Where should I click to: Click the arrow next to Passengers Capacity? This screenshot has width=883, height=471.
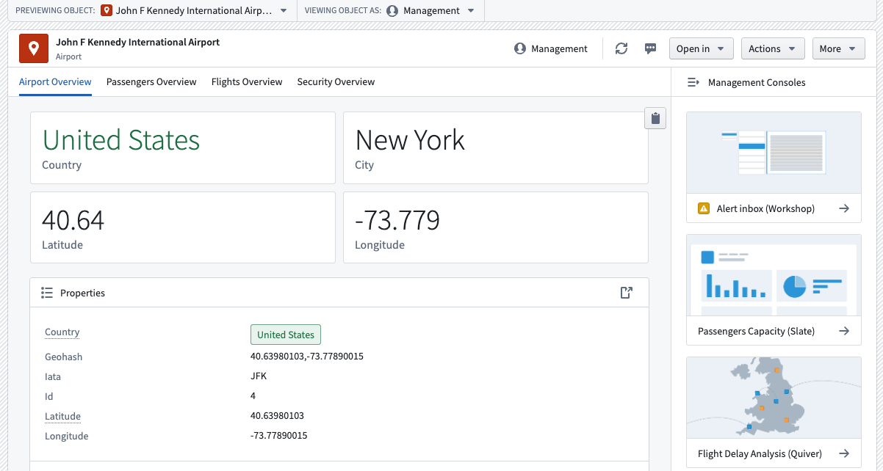point(844,331)
